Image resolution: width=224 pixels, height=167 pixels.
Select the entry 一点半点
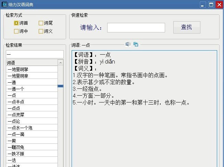pyautogui.click(x=32, y=102)
